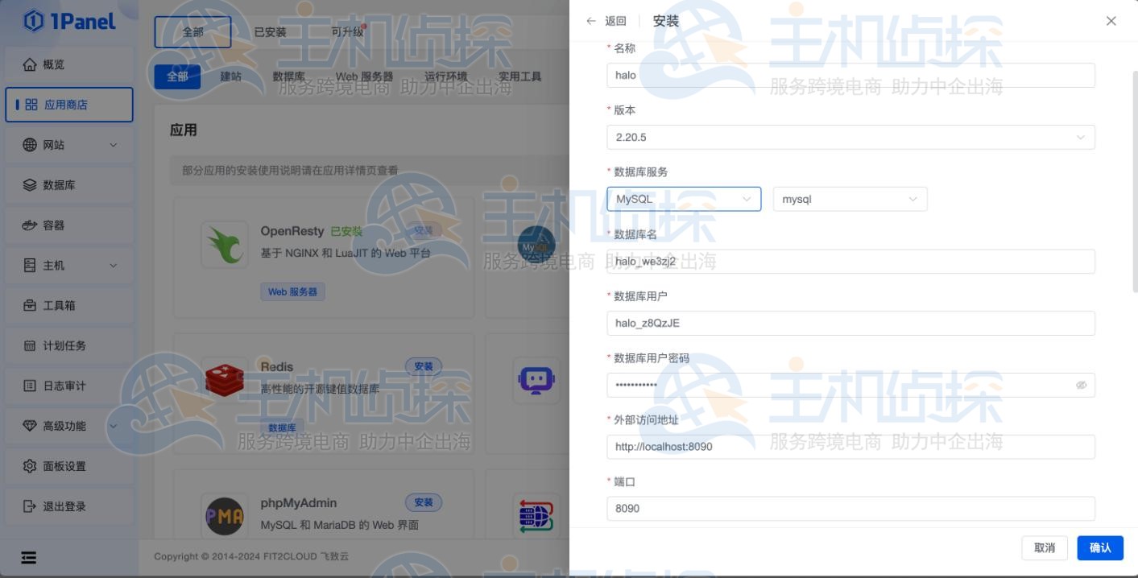Click the install drawer vertical scrollbar
This screenshot has width=1138, height=578.
[1135, 181]
